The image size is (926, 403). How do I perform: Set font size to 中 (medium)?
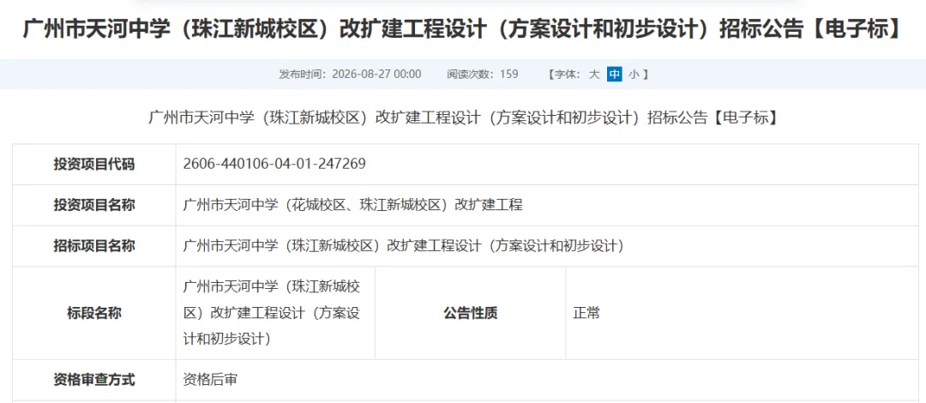614,75
